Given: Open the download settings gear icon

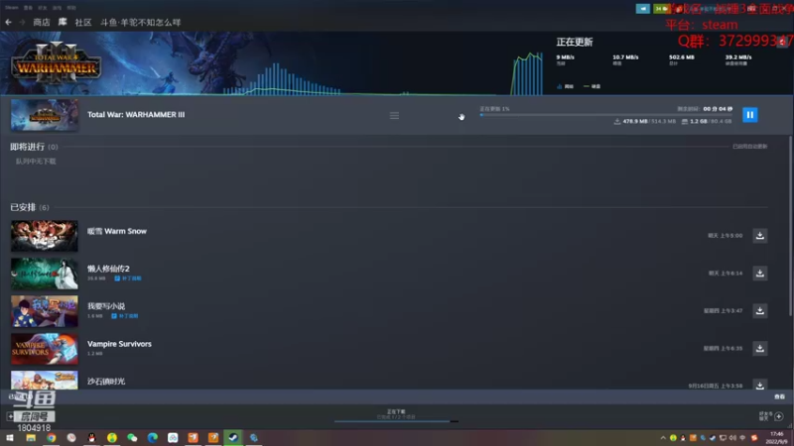Looking at the screenshot, I should (782, 42).
